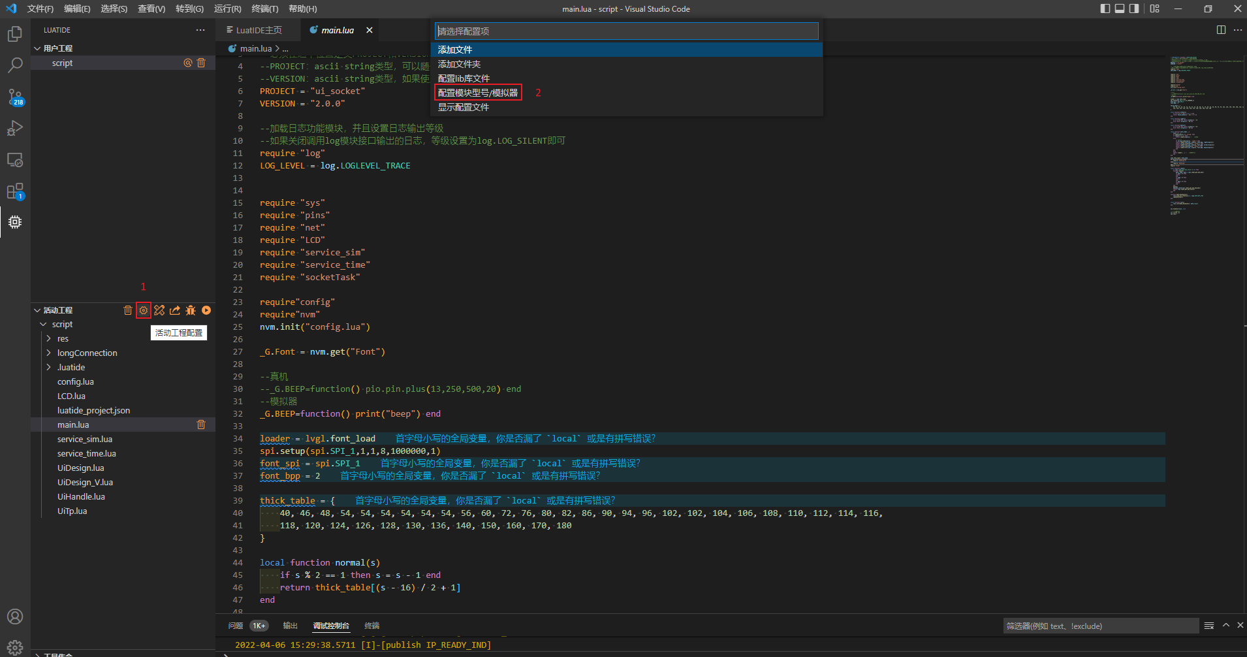Select 配置lib库文件 option
The height and width of the screenshot is (657, 1247).
(x=626, y=78)
